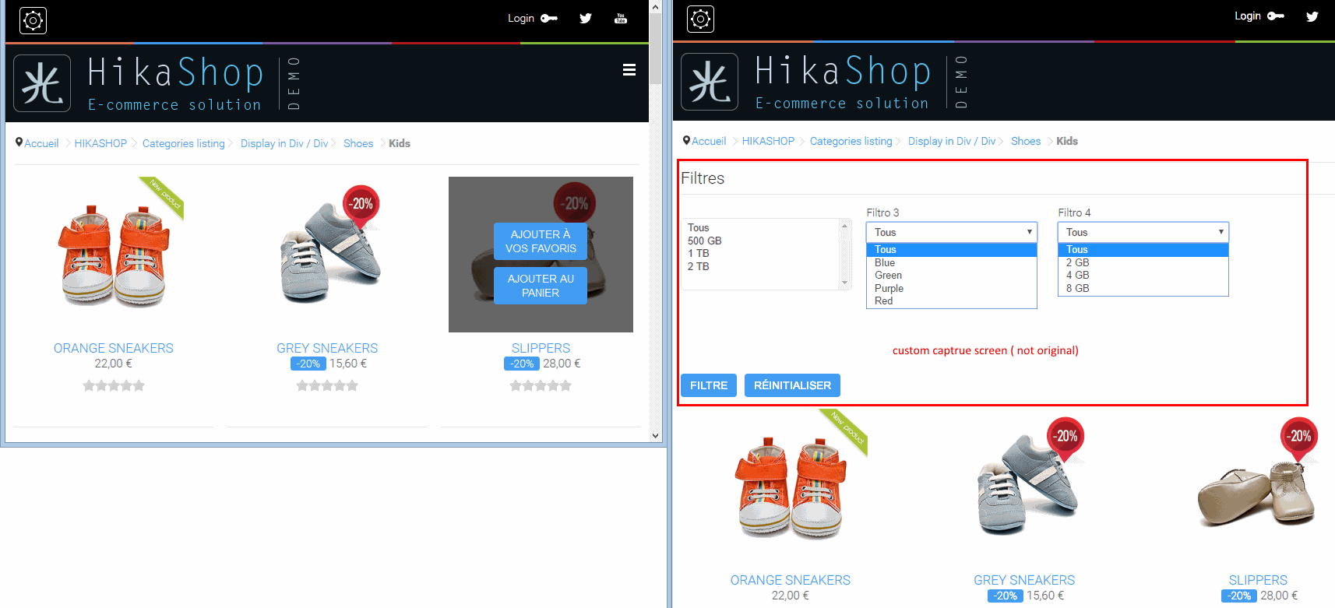Open Categories listing breadcrumb in left window
This screenshot has width=1335, height=608.
click(184, 143)
